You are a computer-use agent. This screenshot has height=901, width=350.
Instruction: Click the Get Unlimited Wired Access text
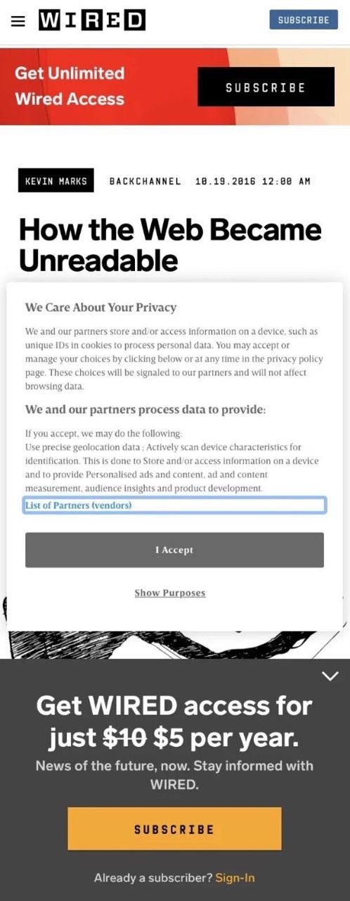pyautogui.click(x=70, y=86)
